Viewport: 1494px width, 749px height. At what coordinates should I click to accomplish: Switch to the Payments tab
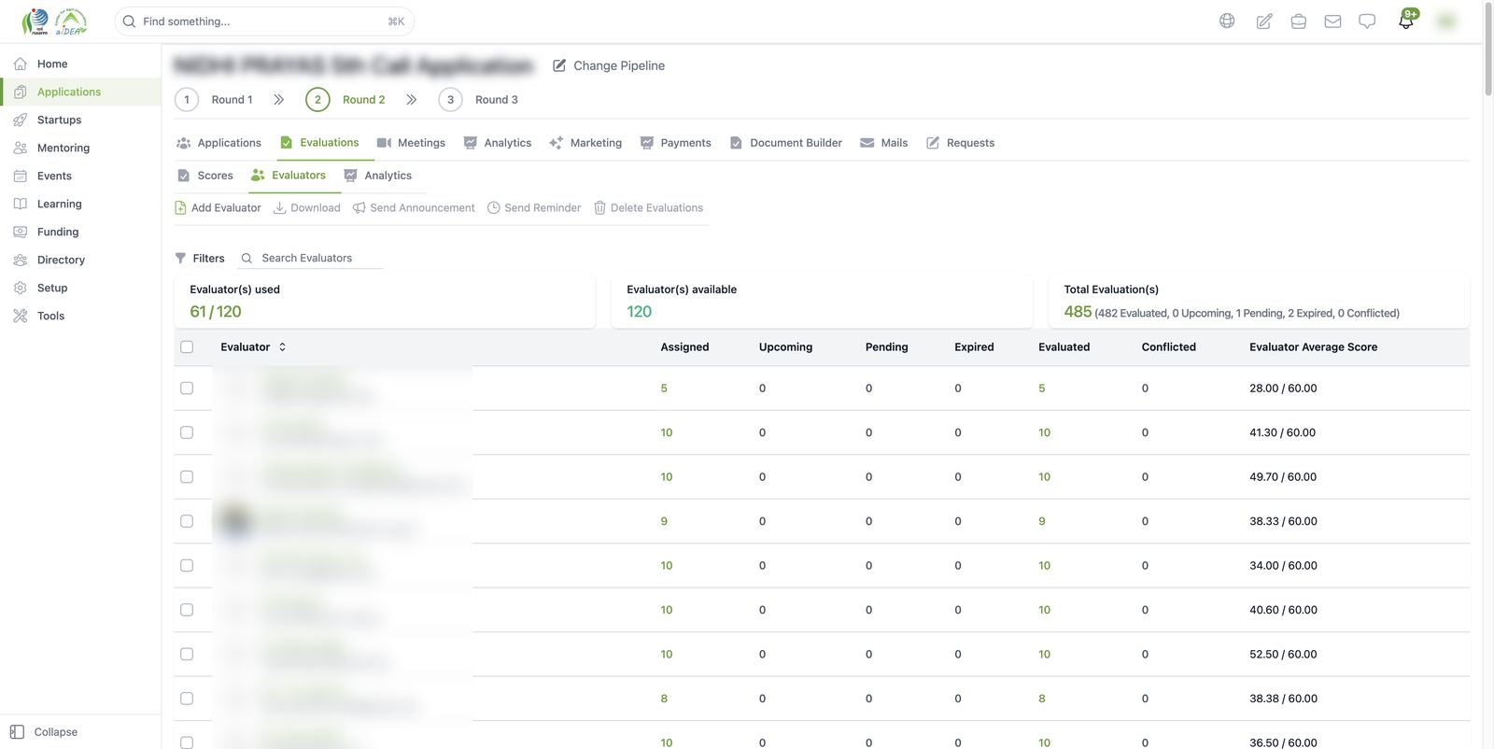click(675, 143)
